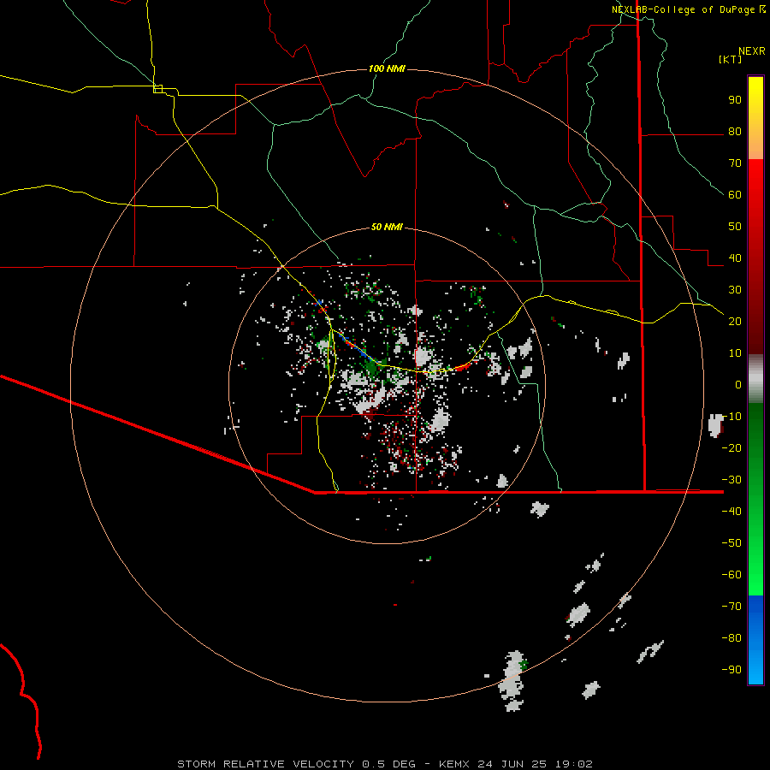Select the 90 value on the velocity scale
Image resolution: width=770 pixels, height=770 pixels.
[735, 100]
